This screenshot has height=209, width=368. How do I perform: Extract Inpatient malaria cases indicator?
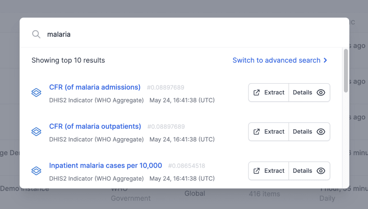(x=269, y=171)
